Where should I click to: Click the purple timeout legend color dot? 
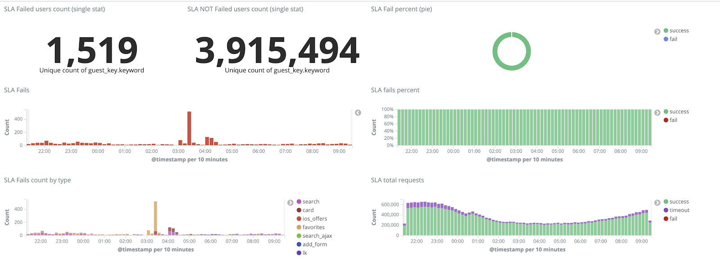point(666,210)
